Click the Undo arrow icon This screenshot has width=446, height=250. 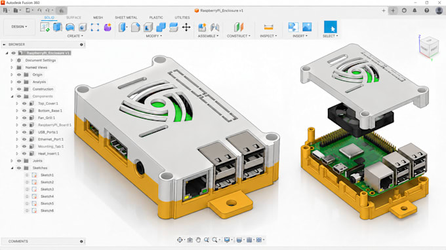click(39, 10)
